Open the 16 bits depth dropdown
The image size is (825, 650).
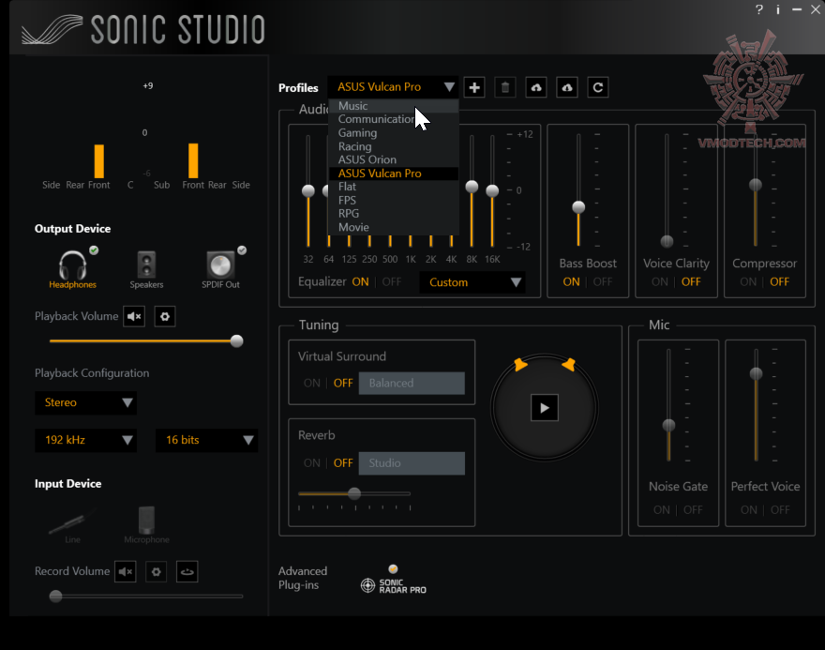click(x=206, y=440)
